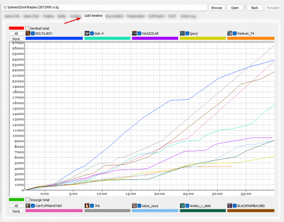Viewport: 284px width, 222px height.
Task: Click the 25:00 time axis label
Action: point(188,194)
